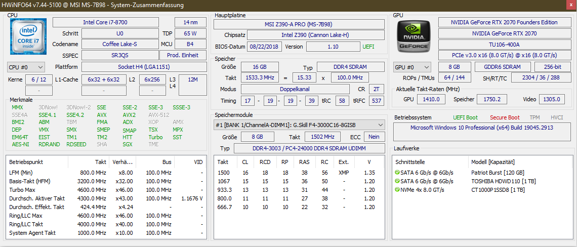Click the BIOS version 1.10 field
577x247 pixels.
[333, 47]
